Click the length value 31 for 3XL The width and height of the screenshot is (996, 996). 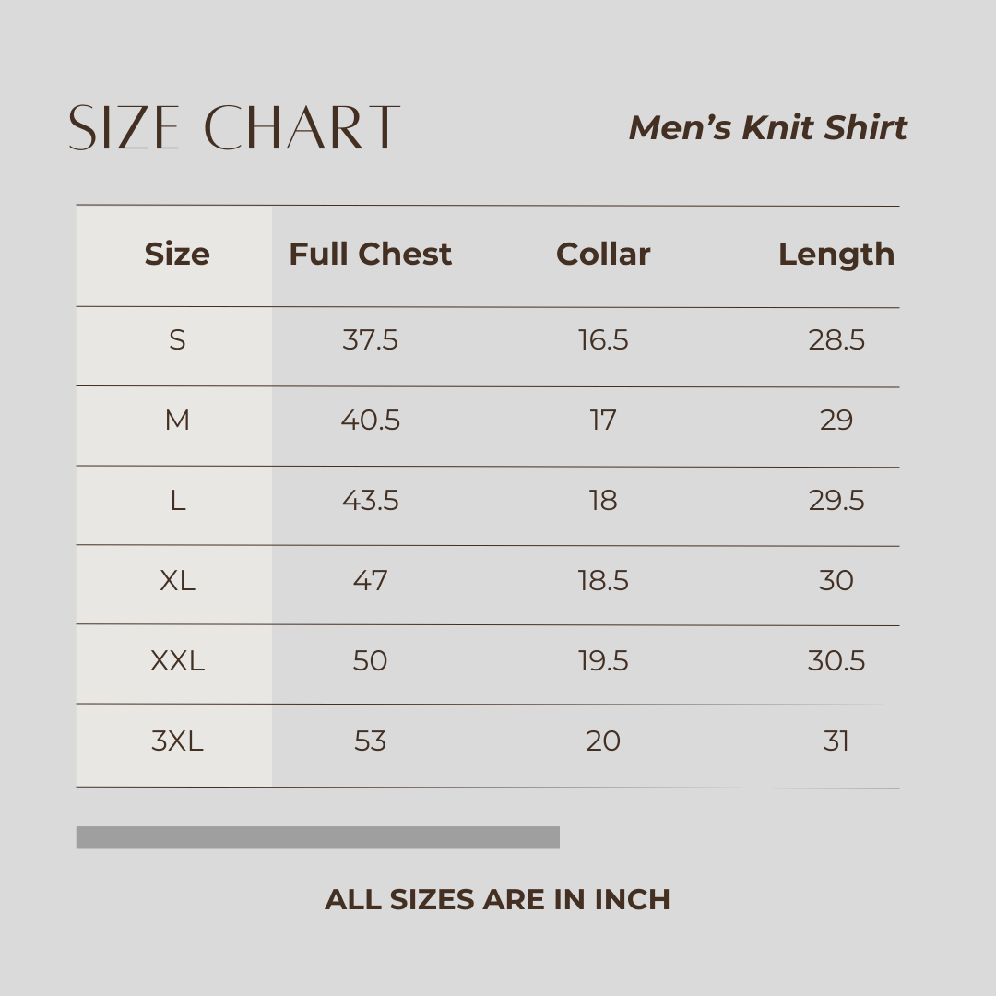pos(836,741)
